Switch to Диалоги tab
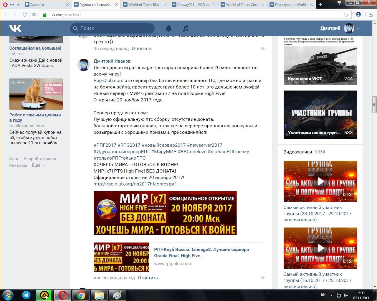The image size is (377, 301). click(47, 4)
